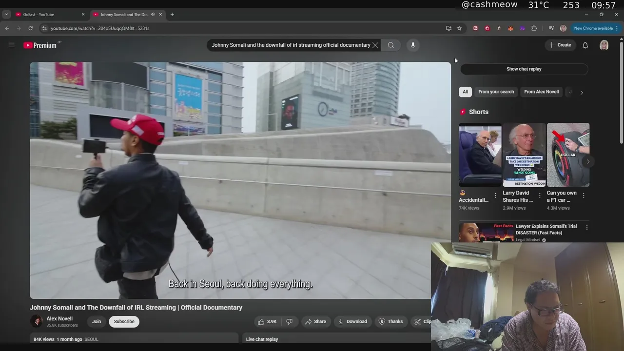Open options for F1 car short
624x351 pixels.
584,195
